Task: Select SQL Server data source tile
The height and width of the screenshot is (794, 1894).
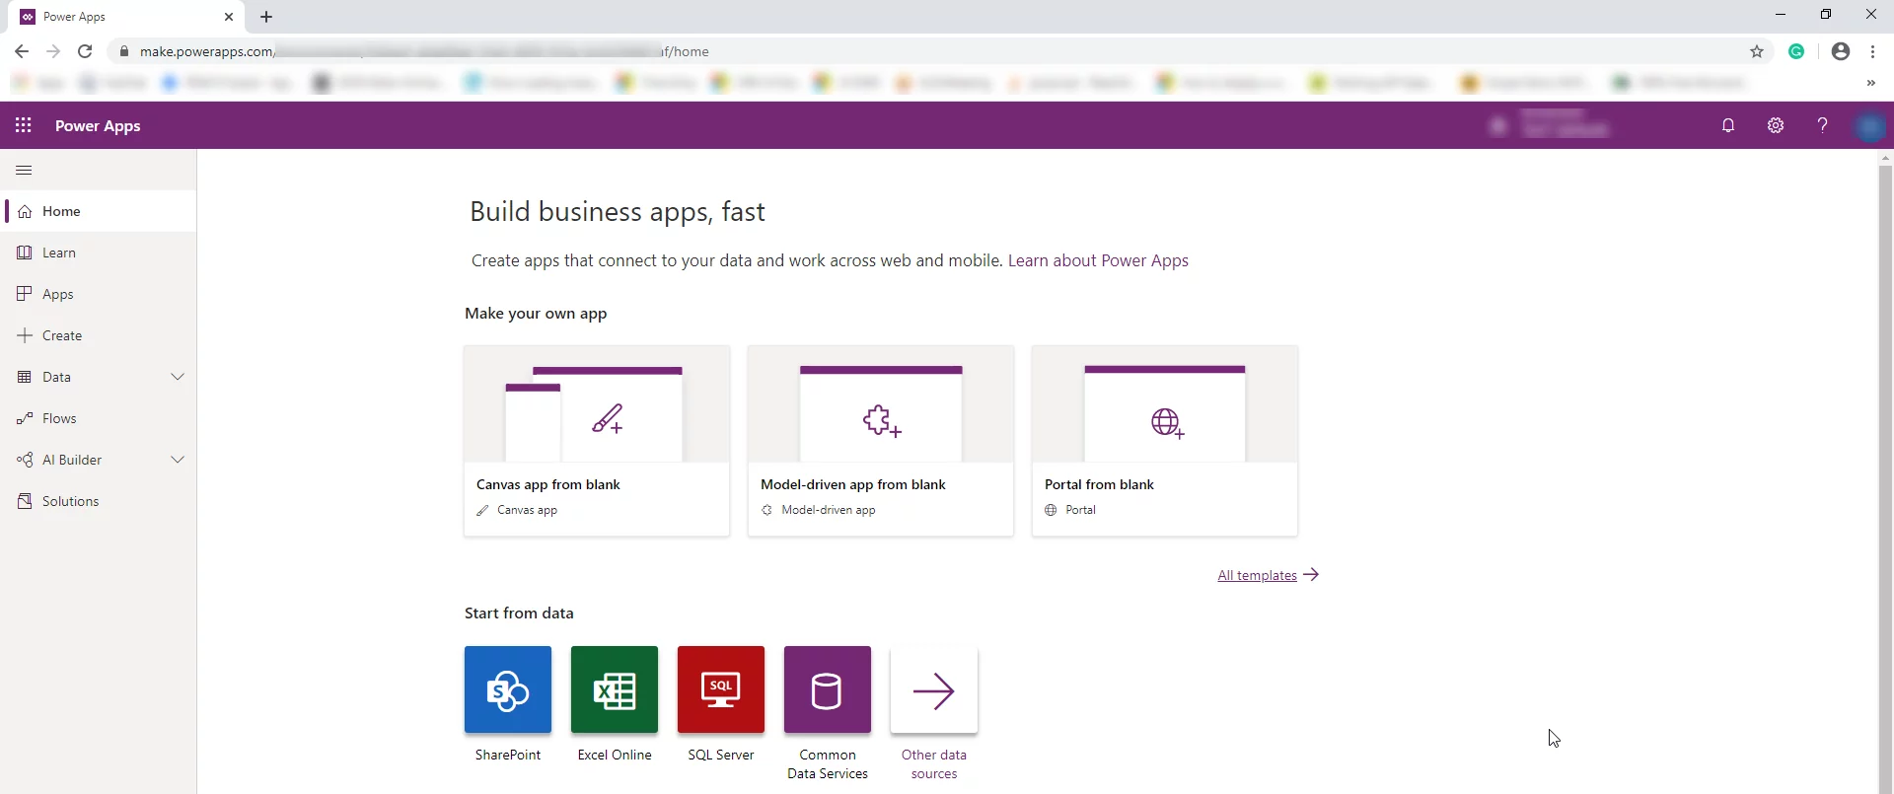Action: [721, 689]
